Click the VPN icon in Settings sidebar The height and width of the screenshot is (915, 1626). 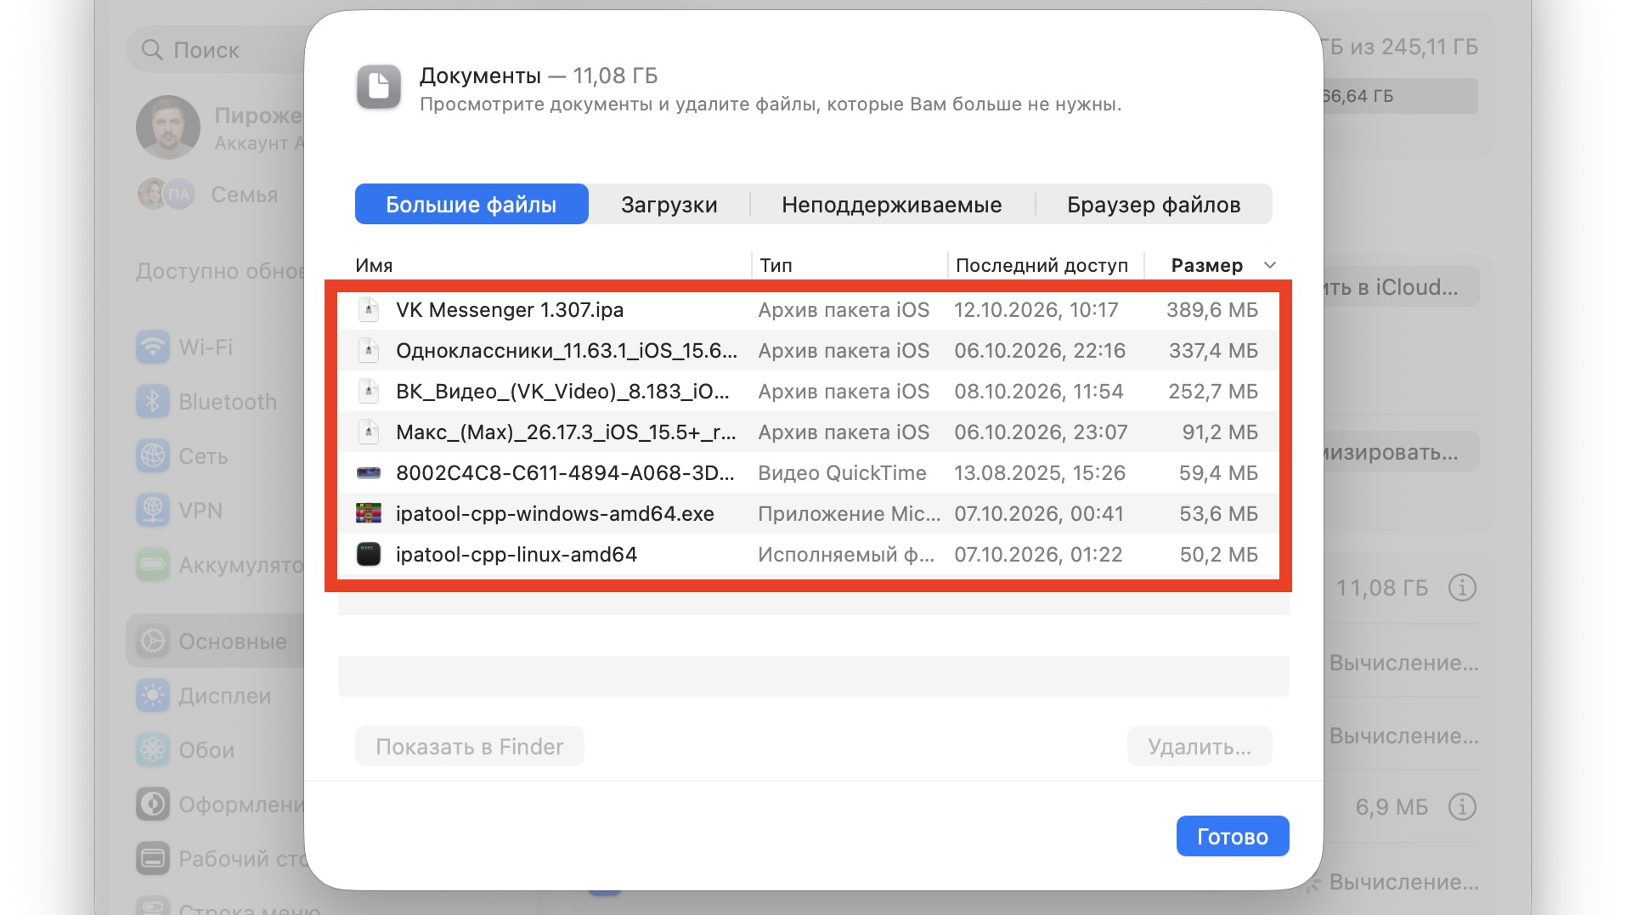point(153,511)
